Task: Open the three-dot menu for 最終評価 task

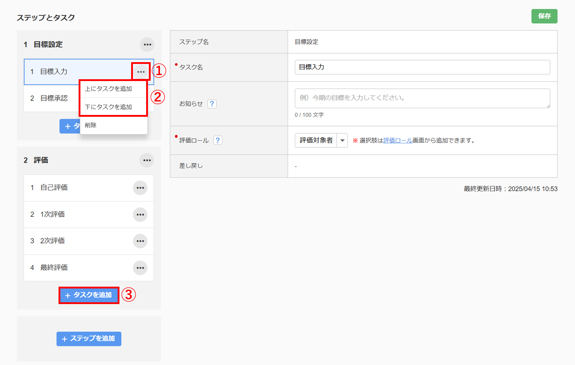Action: click(x=140, y=268)
